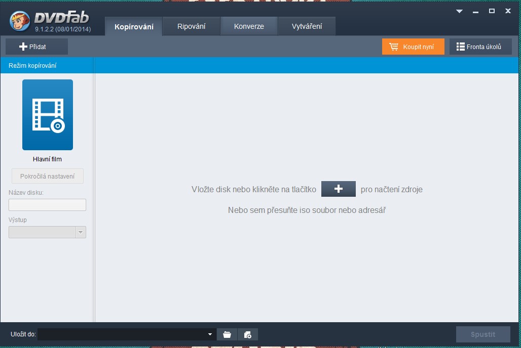Open the title bar dropdown menu arrow
The image size is (521, 348).
[x=460, y=11]
